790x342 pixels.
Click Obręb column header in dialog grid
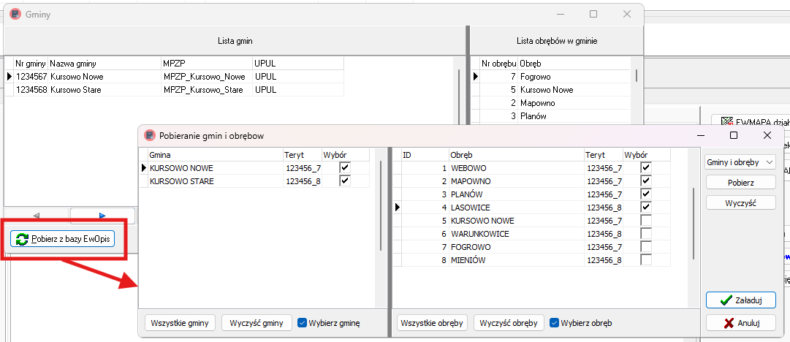[x=517, y=155]
